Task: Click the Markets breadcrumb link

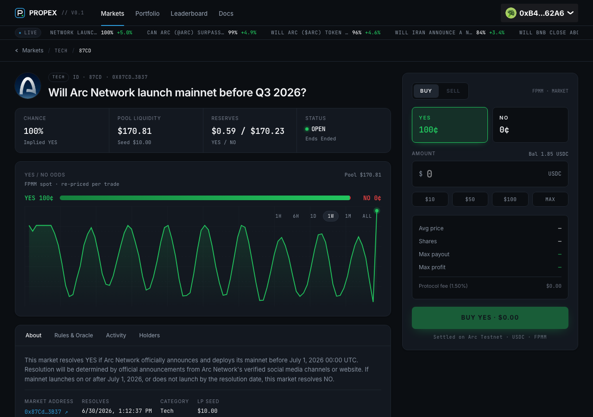Action: pyautogui.click(x=33, y=51)
